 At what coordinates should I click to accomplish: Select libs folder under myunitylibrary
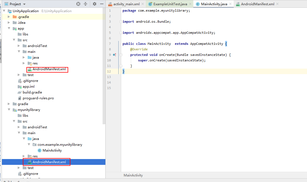click(23, 115)
